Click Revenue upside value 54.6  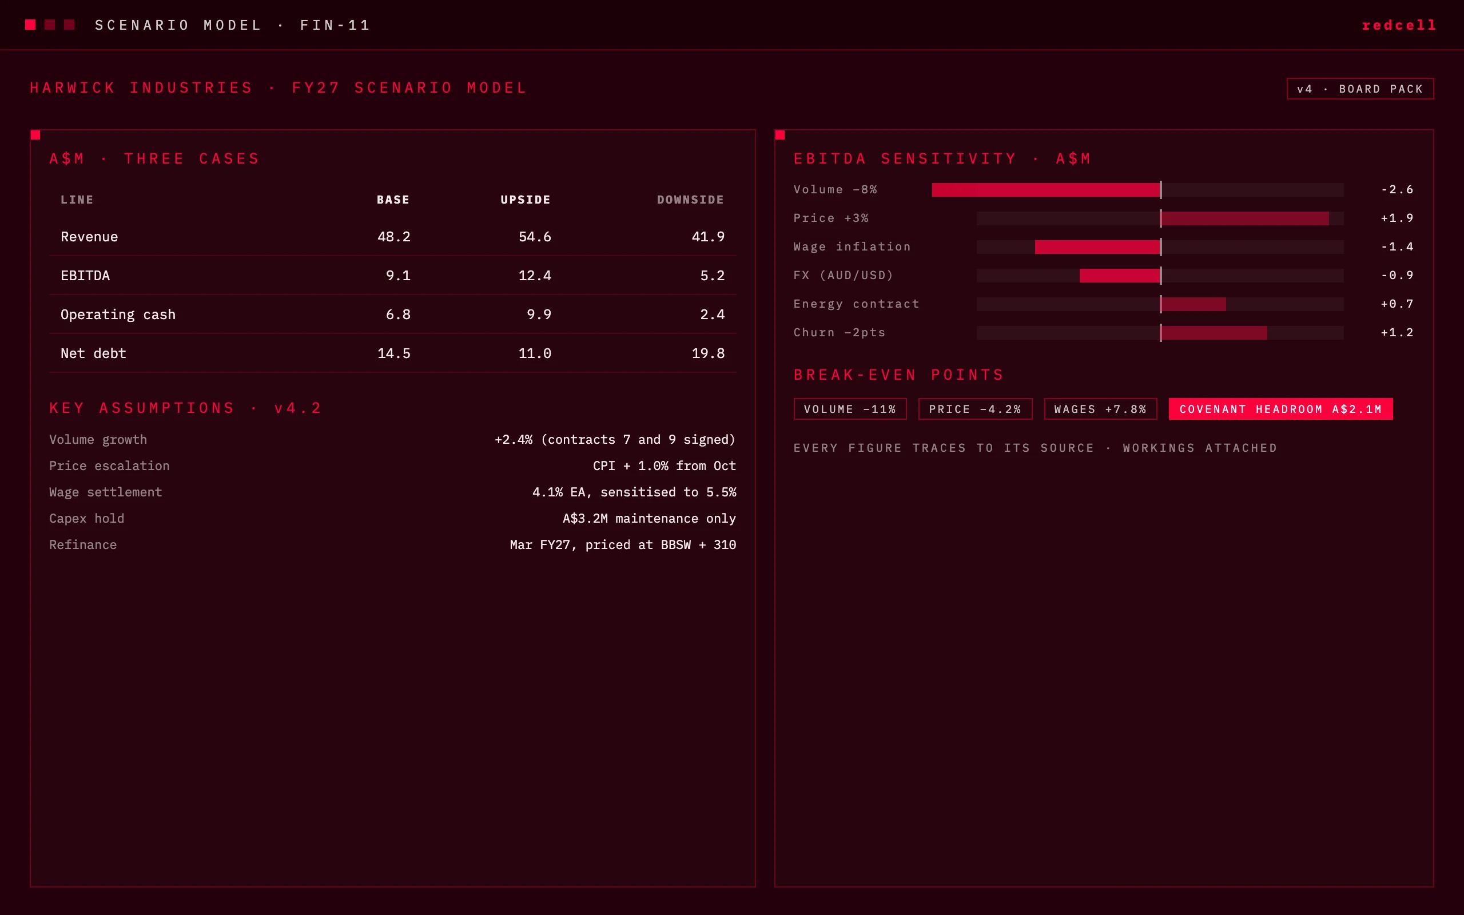(535, 237)
